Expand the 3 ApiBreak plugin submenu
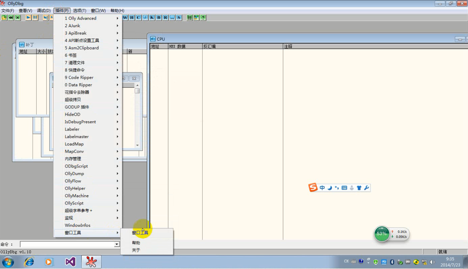468x269 pixels. (88, 33)
